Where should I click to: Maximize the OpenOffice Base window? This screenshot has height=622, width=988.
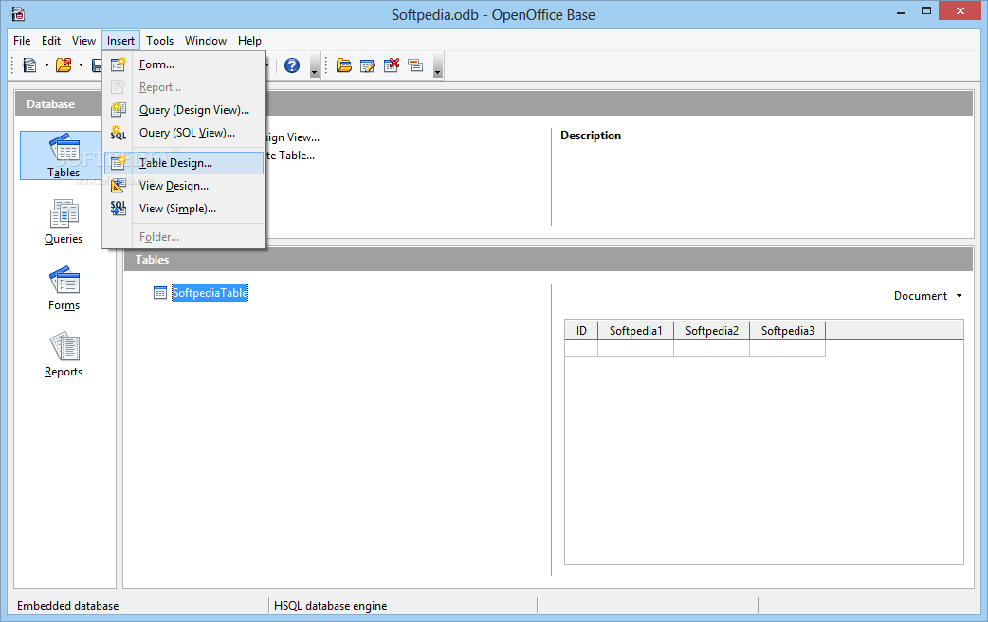925,10
